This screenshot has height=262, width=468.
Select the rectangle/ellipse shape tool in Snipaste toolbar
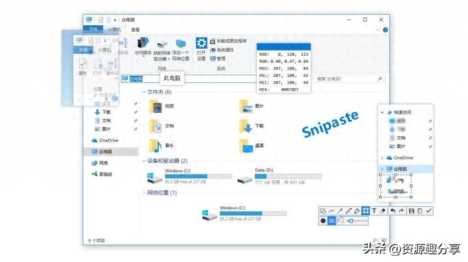pyautogui.click(x=323, y=211)
